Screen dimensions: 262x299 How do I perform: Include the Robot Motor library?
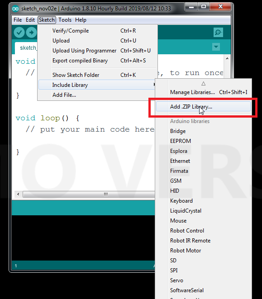coord(204,251)
